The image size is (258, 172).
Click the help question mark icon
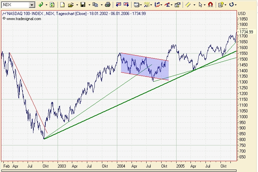pos(221,5)
